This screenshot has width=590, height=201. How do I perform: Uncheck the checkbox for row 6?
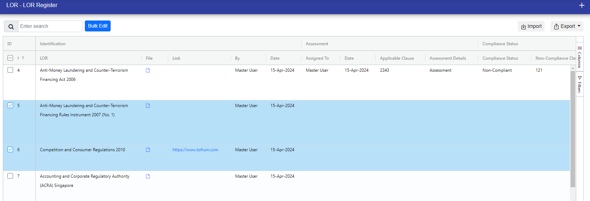pyautogui.click(x=10, y=149)
